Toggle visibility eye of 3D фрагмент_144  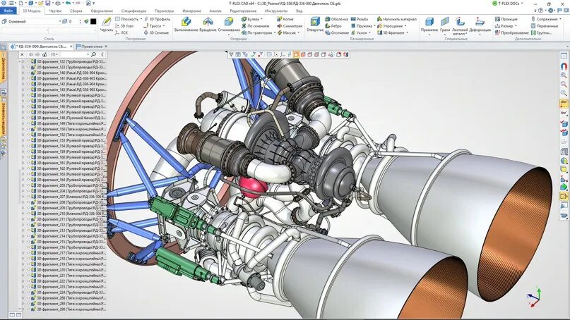(x=28, y=95)
